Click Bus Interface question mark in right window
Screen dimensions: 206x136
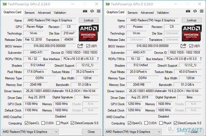(201, 59)
